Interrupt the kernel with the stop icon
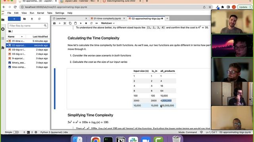Viewport: 254px width, 142px height. (x=86, y=23)
